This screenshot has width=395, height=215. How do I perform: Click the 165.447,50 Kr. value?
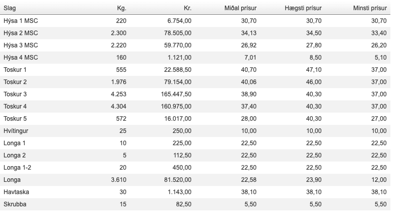coord(175,94)
